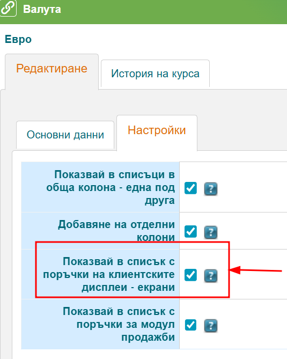Click label Показвай в списък с поръчки за модул продажби
The height and width of the screenshot is (359, 287).
click(119, 324)
